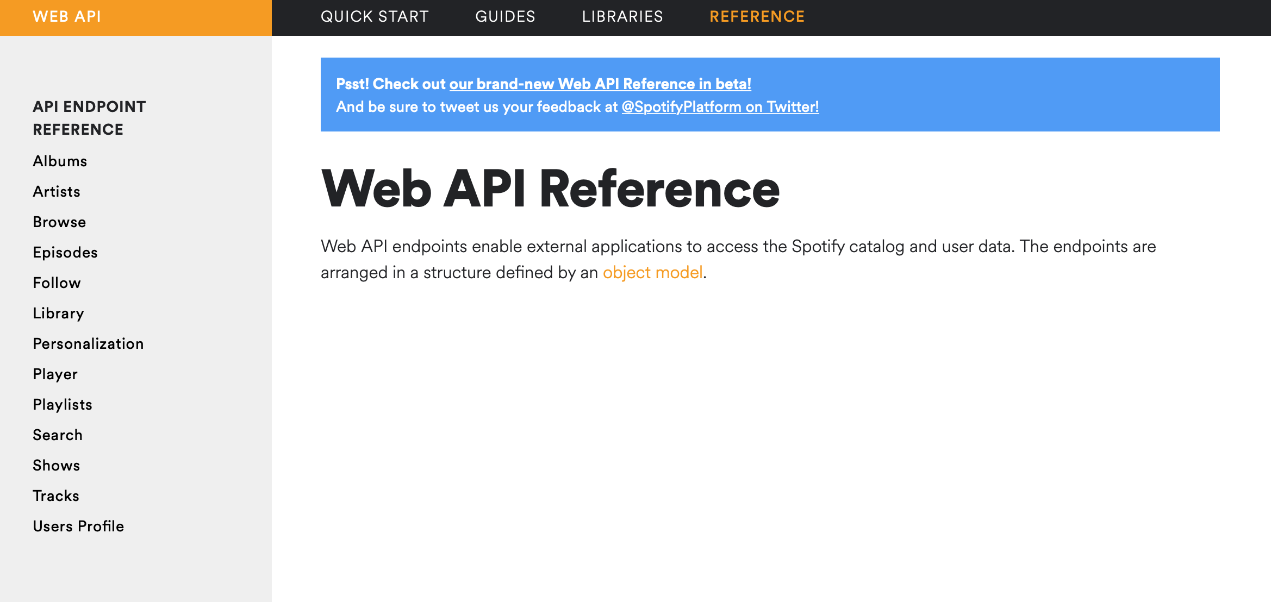Click the Search endpoint reference link
Viewport: 1271px width, 602px height.
58,435
